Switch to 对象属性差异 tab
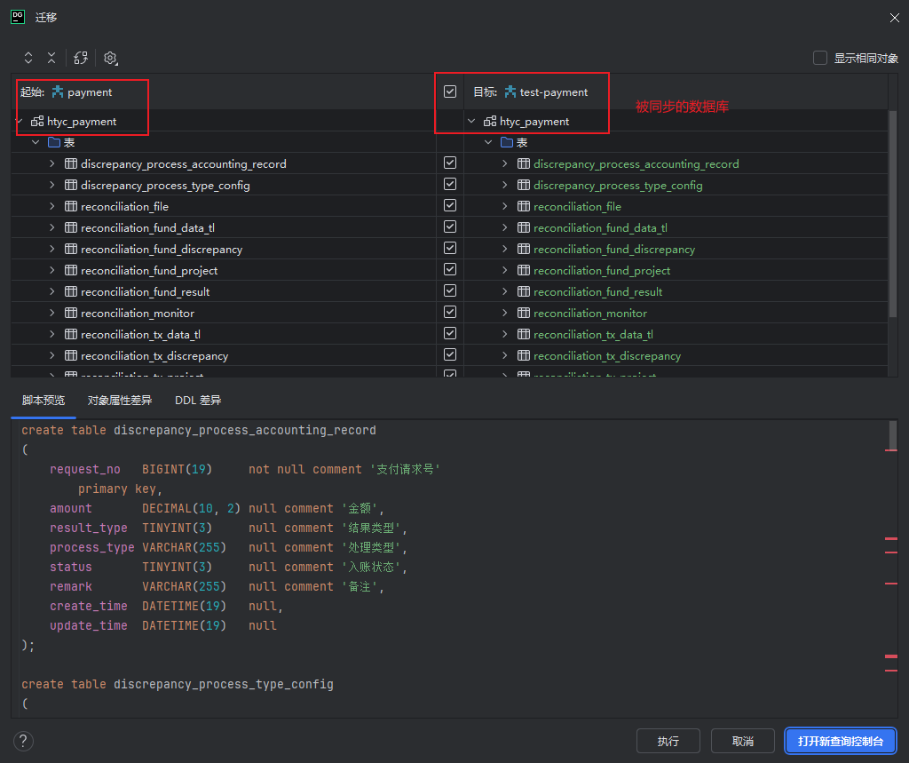Image resolution: width=909 pixels, height=763 pixels. [x=120, y=401]
